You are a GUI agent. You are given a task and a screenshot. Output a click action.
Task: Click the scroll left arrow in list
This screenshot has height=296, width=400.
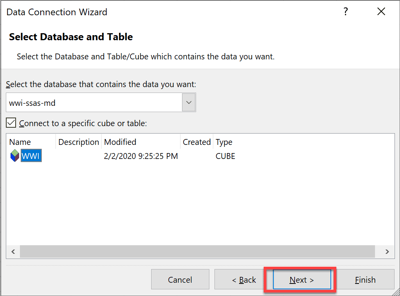[13, 251]
